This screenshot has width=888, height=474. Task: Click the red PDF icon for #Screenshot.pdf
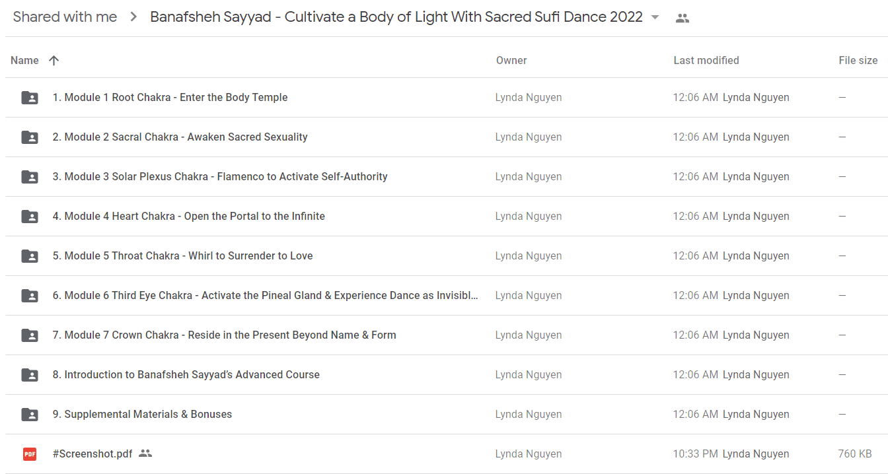coord(30,454)
